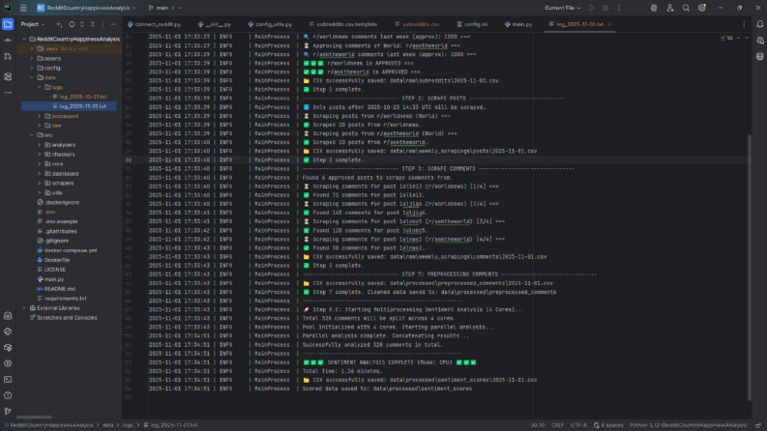This screenshot has height=431, width=767.
Task: Open log_2025-10-31.txt in tree
Action: [80, 97]
